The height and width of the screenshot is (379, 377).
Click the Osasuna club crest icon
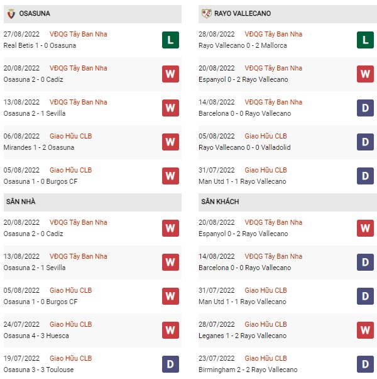(11, 13)
